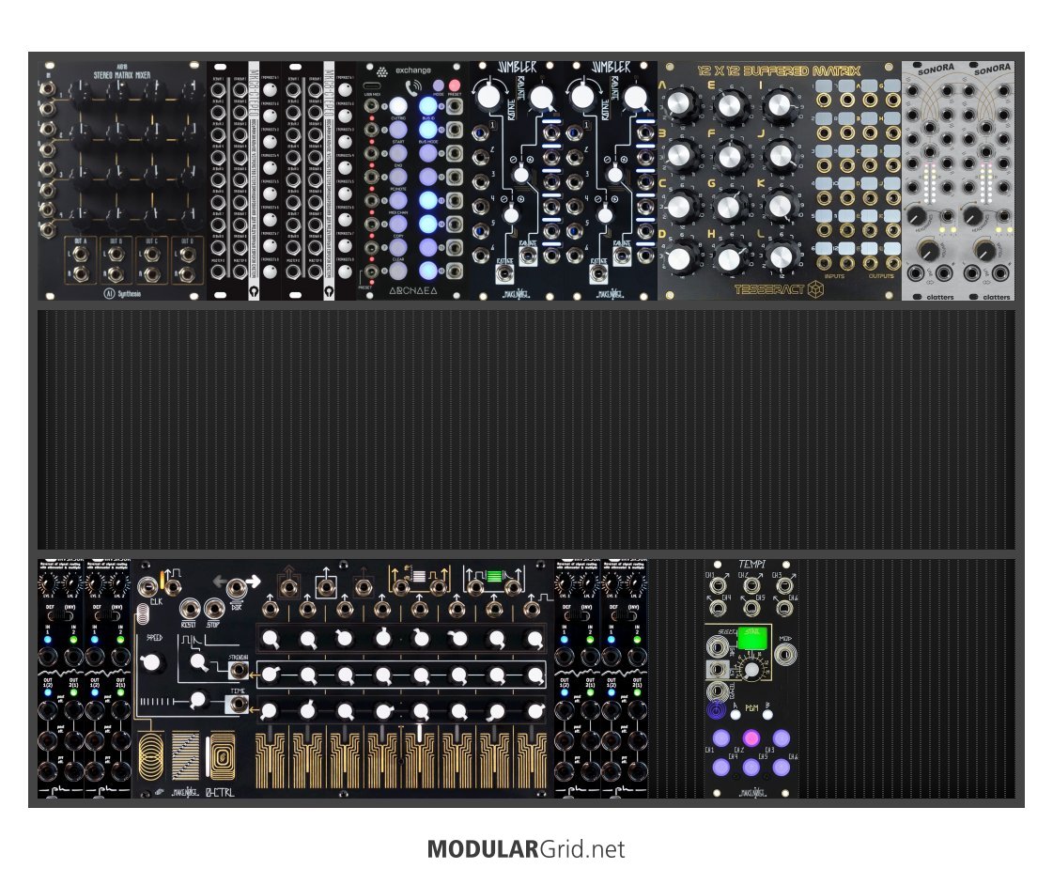Toggle the CH1 purple button on TEMPI
This screenshot has height=869, width=1053.
coord(721,738)
